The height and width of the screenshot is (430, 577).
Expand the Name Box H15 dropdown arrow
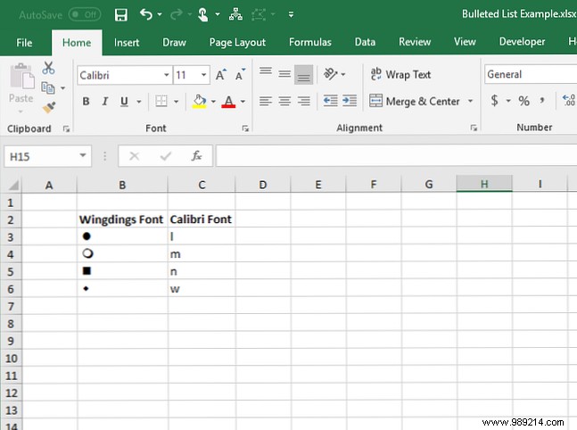pyautogui.click(x=83, y=155)
